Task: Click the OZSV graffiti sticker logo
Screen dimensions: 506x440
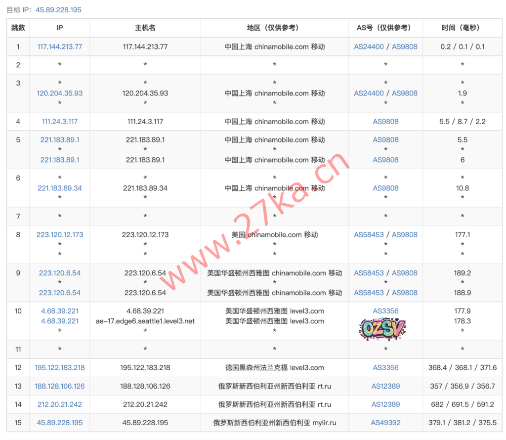Action: 382,328
